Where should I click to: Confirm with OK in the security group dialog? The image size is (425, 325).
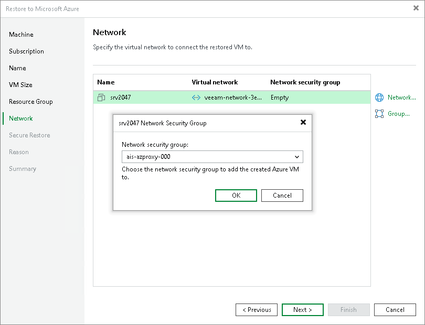click(x=236, y=196)
